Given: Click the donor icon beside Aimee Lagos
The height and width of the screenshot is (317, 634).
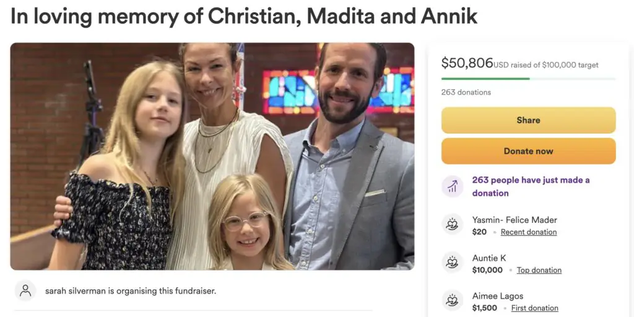Looking at the screenshot, I should point(452,300).
